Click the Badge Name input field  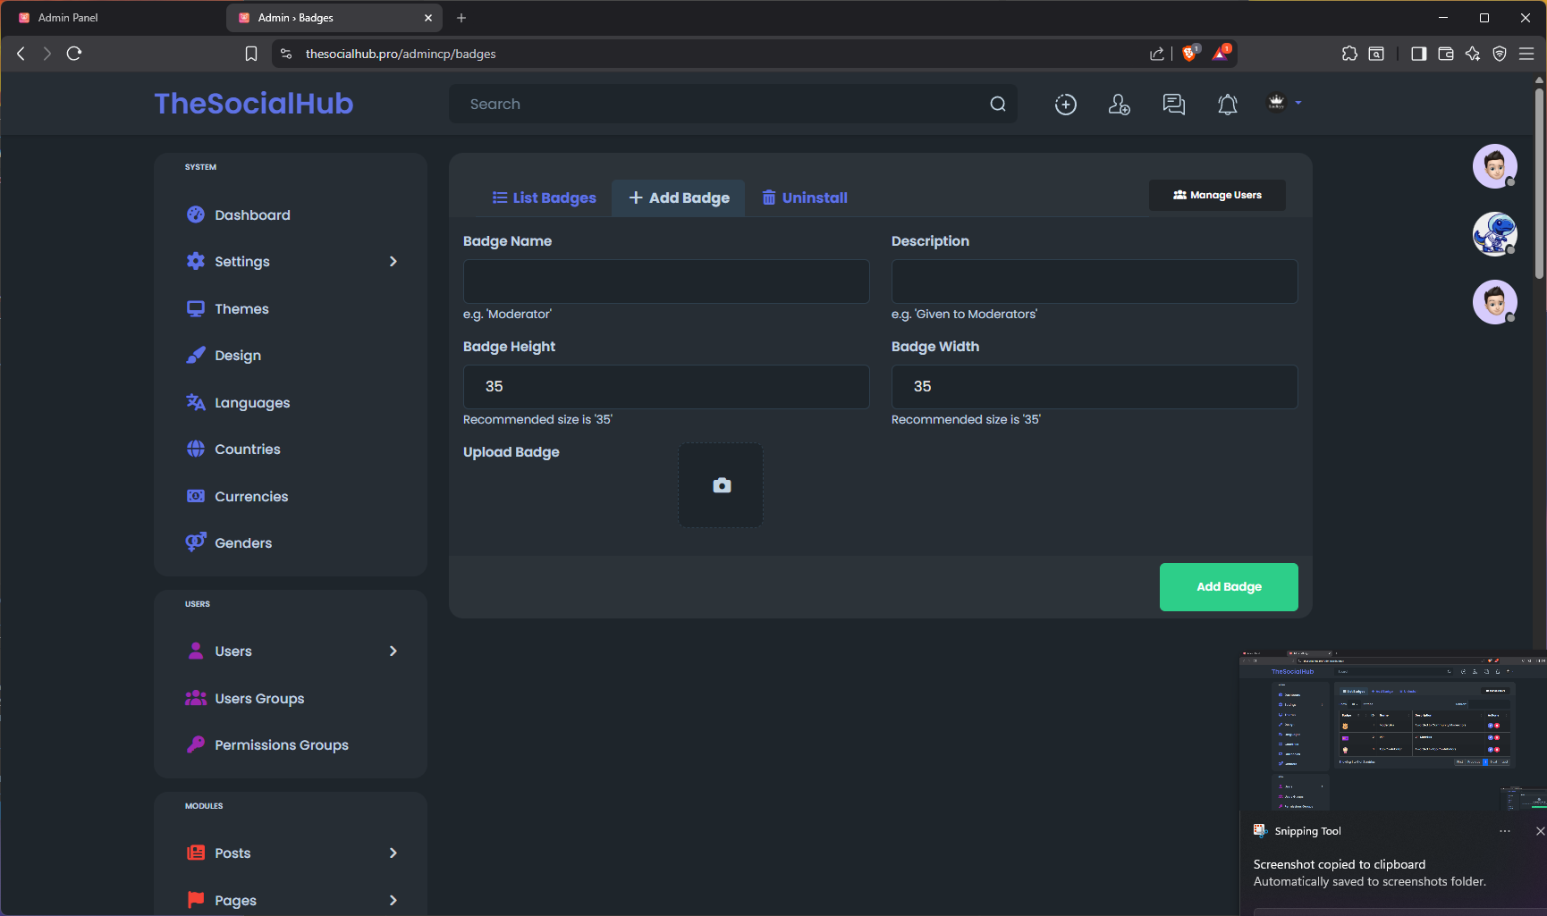[x=665, y=282]
